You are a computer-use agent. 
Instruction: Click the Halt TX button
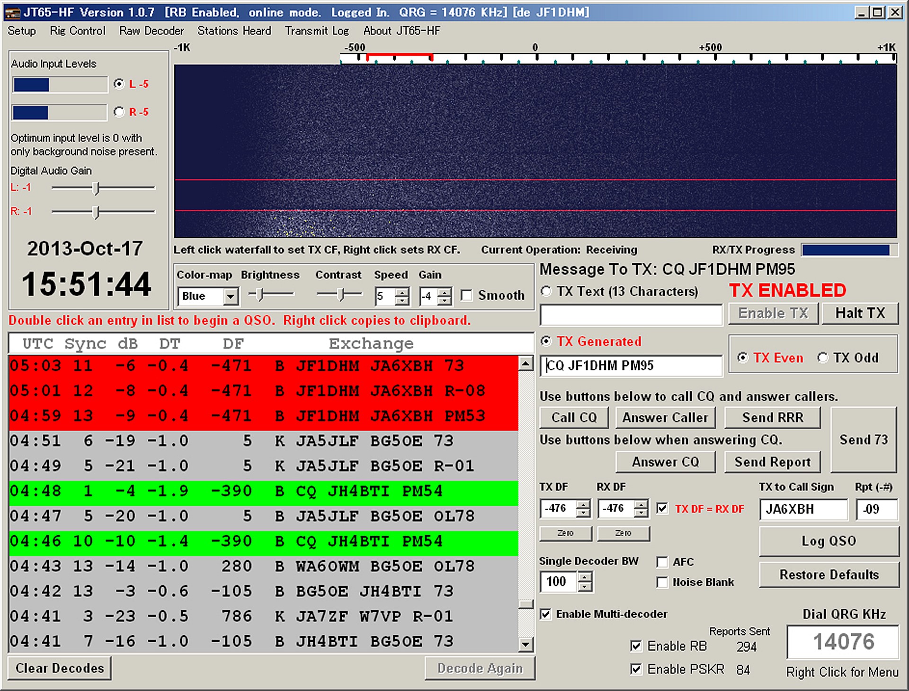click(860, 313)
